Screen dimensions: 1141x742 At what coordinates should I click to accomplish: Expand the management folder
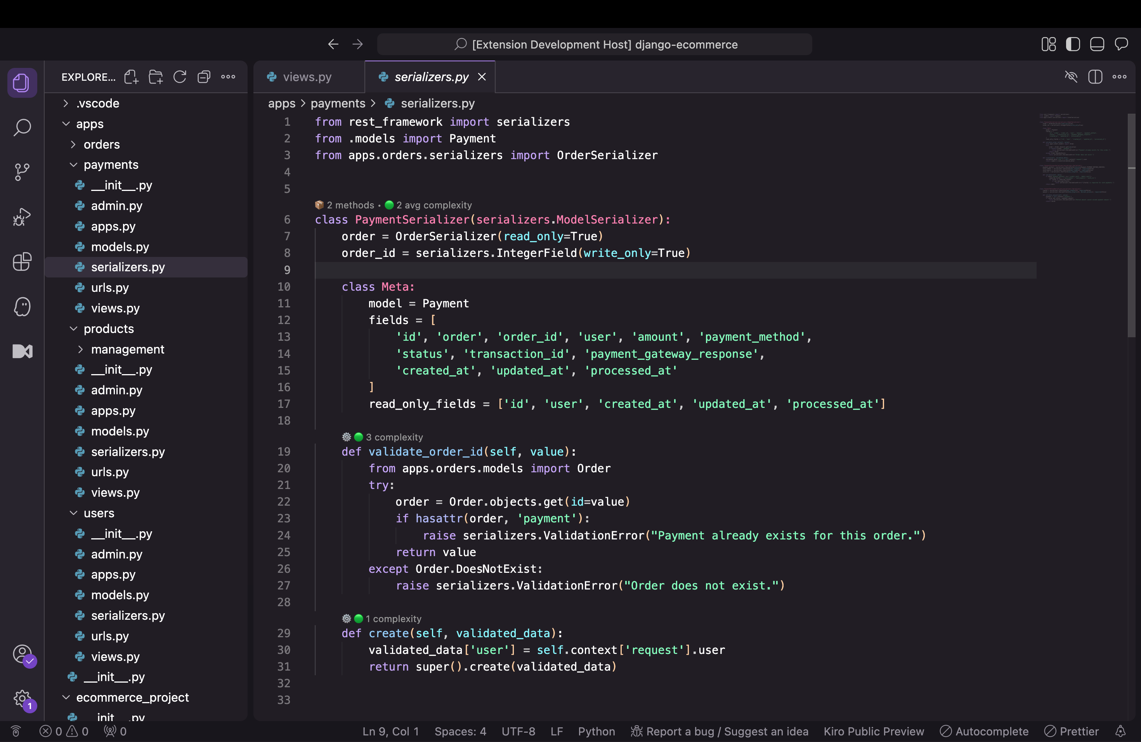click(127, 349)
